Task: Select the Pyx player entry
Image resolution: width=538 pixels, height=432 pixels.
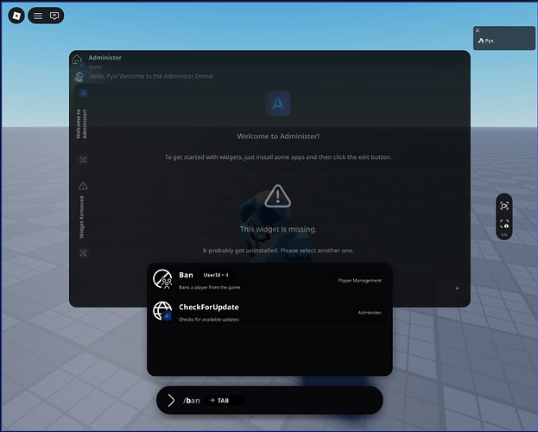Action: [x=504, y=41]
